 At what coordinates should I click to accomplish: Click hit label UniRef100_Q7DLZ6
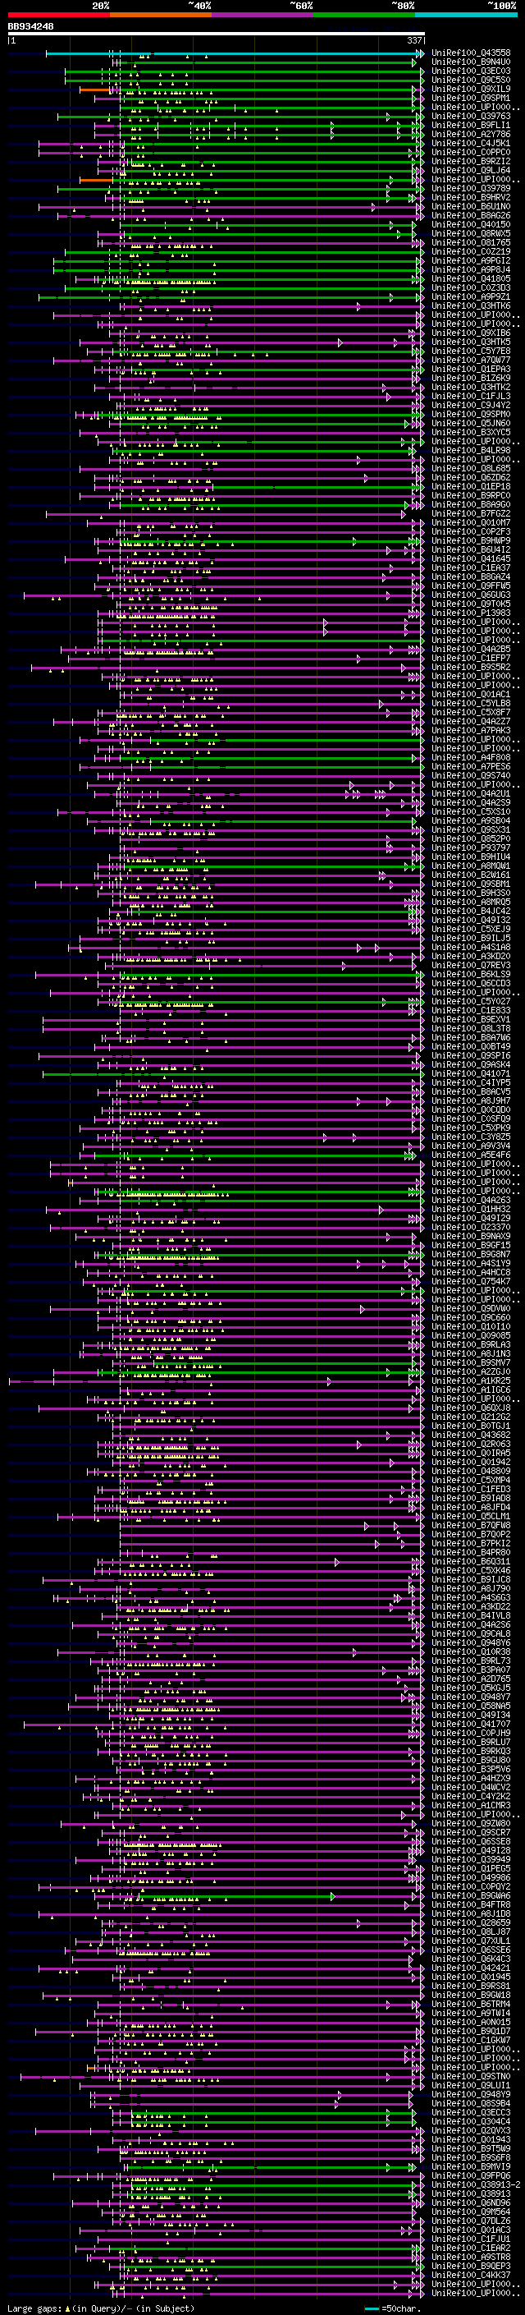pyautogui.click(x=471, y=2221)
